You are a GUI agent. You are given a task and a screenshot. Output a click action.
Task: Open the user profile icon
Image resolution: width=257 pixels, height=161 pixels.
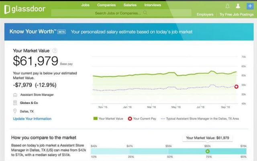(238, 6)
